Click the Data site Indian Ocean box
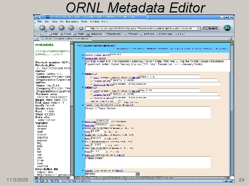Image resolution: width=249 pixels, height=186 pixels. click(x=148, y=163)
